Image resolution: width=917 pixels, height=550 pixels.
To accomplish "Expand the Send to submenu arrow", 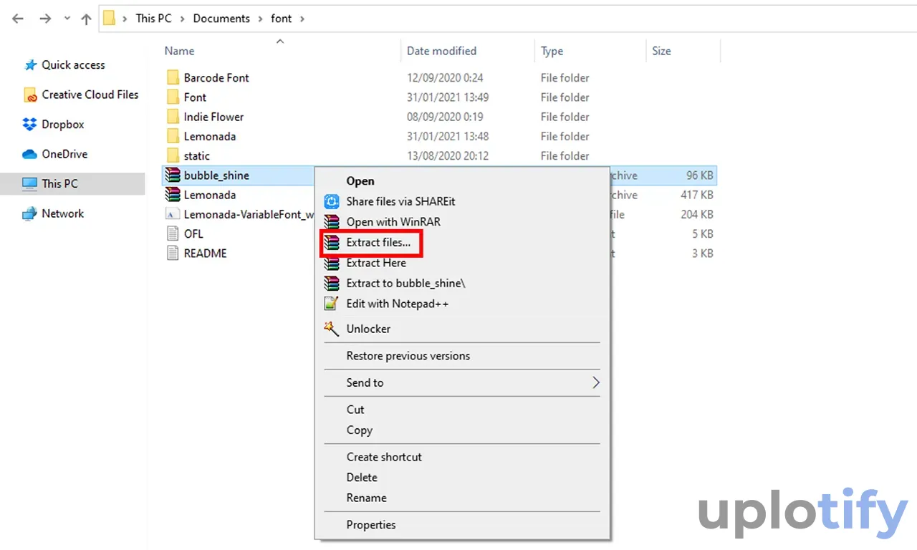I will pyautogui.click(x=595, y=382).
